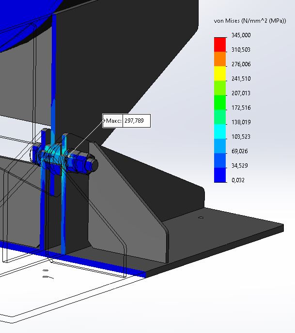The width and height of the screenshot is (295, 333).
Task: Click the legend value 138,019
Action: 241,122
